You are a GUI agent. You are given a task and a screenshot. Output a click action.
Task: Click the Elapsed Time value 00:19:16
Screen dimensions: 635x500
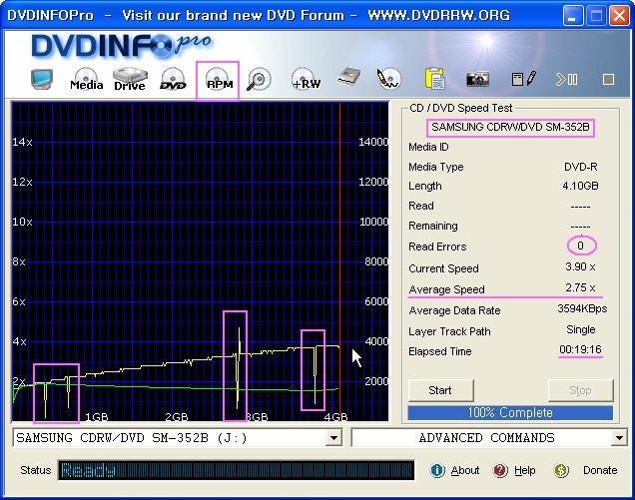click(580, 349)
